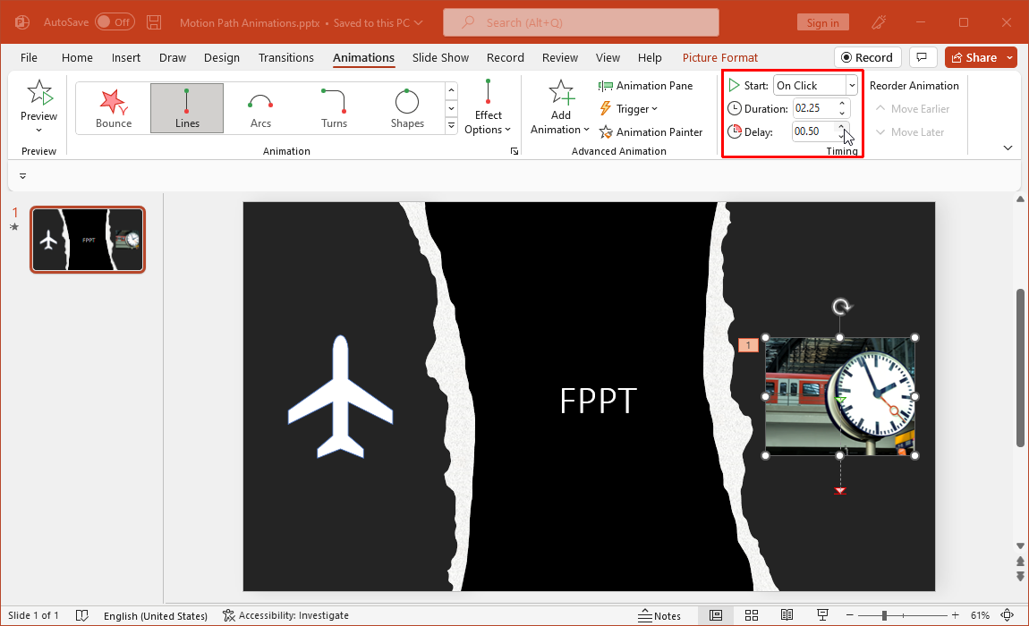
Task: Click the Add Animation button
Action: point(560,107)
